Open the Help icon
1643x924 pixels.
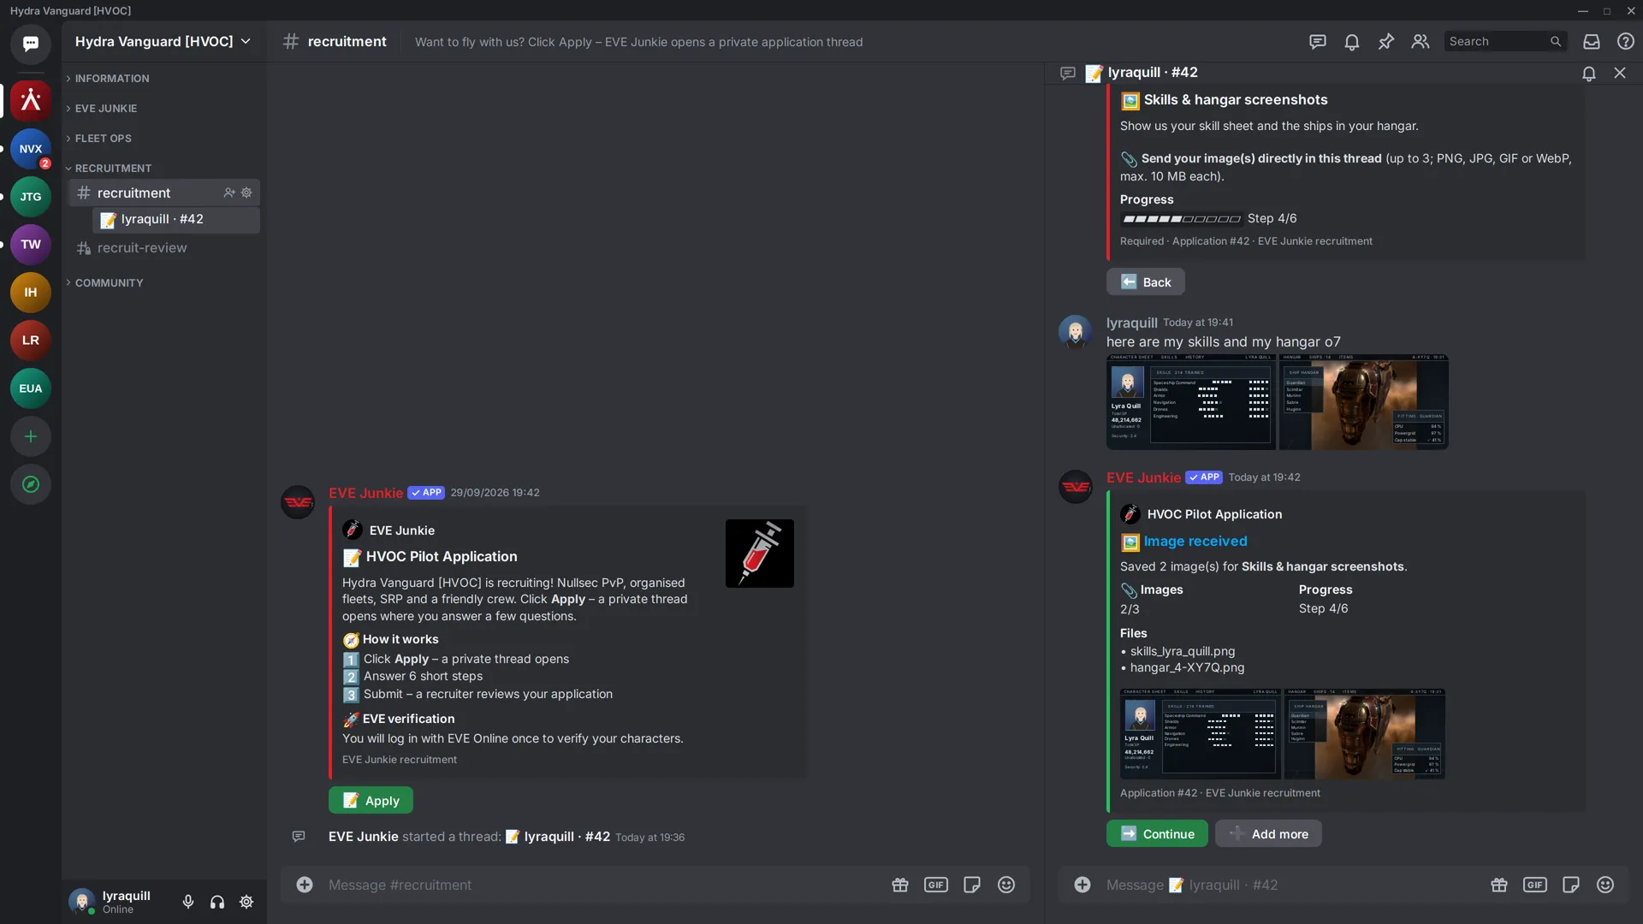pos(1626,41)
